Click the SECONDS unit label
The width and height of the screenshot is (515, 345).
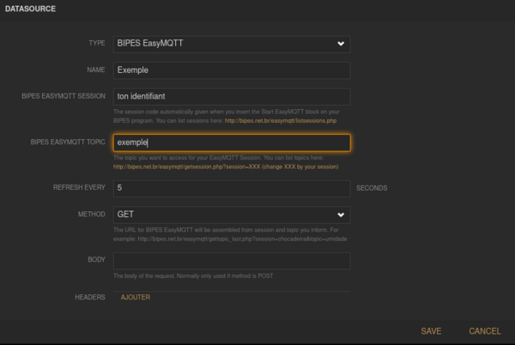(372, 188)
